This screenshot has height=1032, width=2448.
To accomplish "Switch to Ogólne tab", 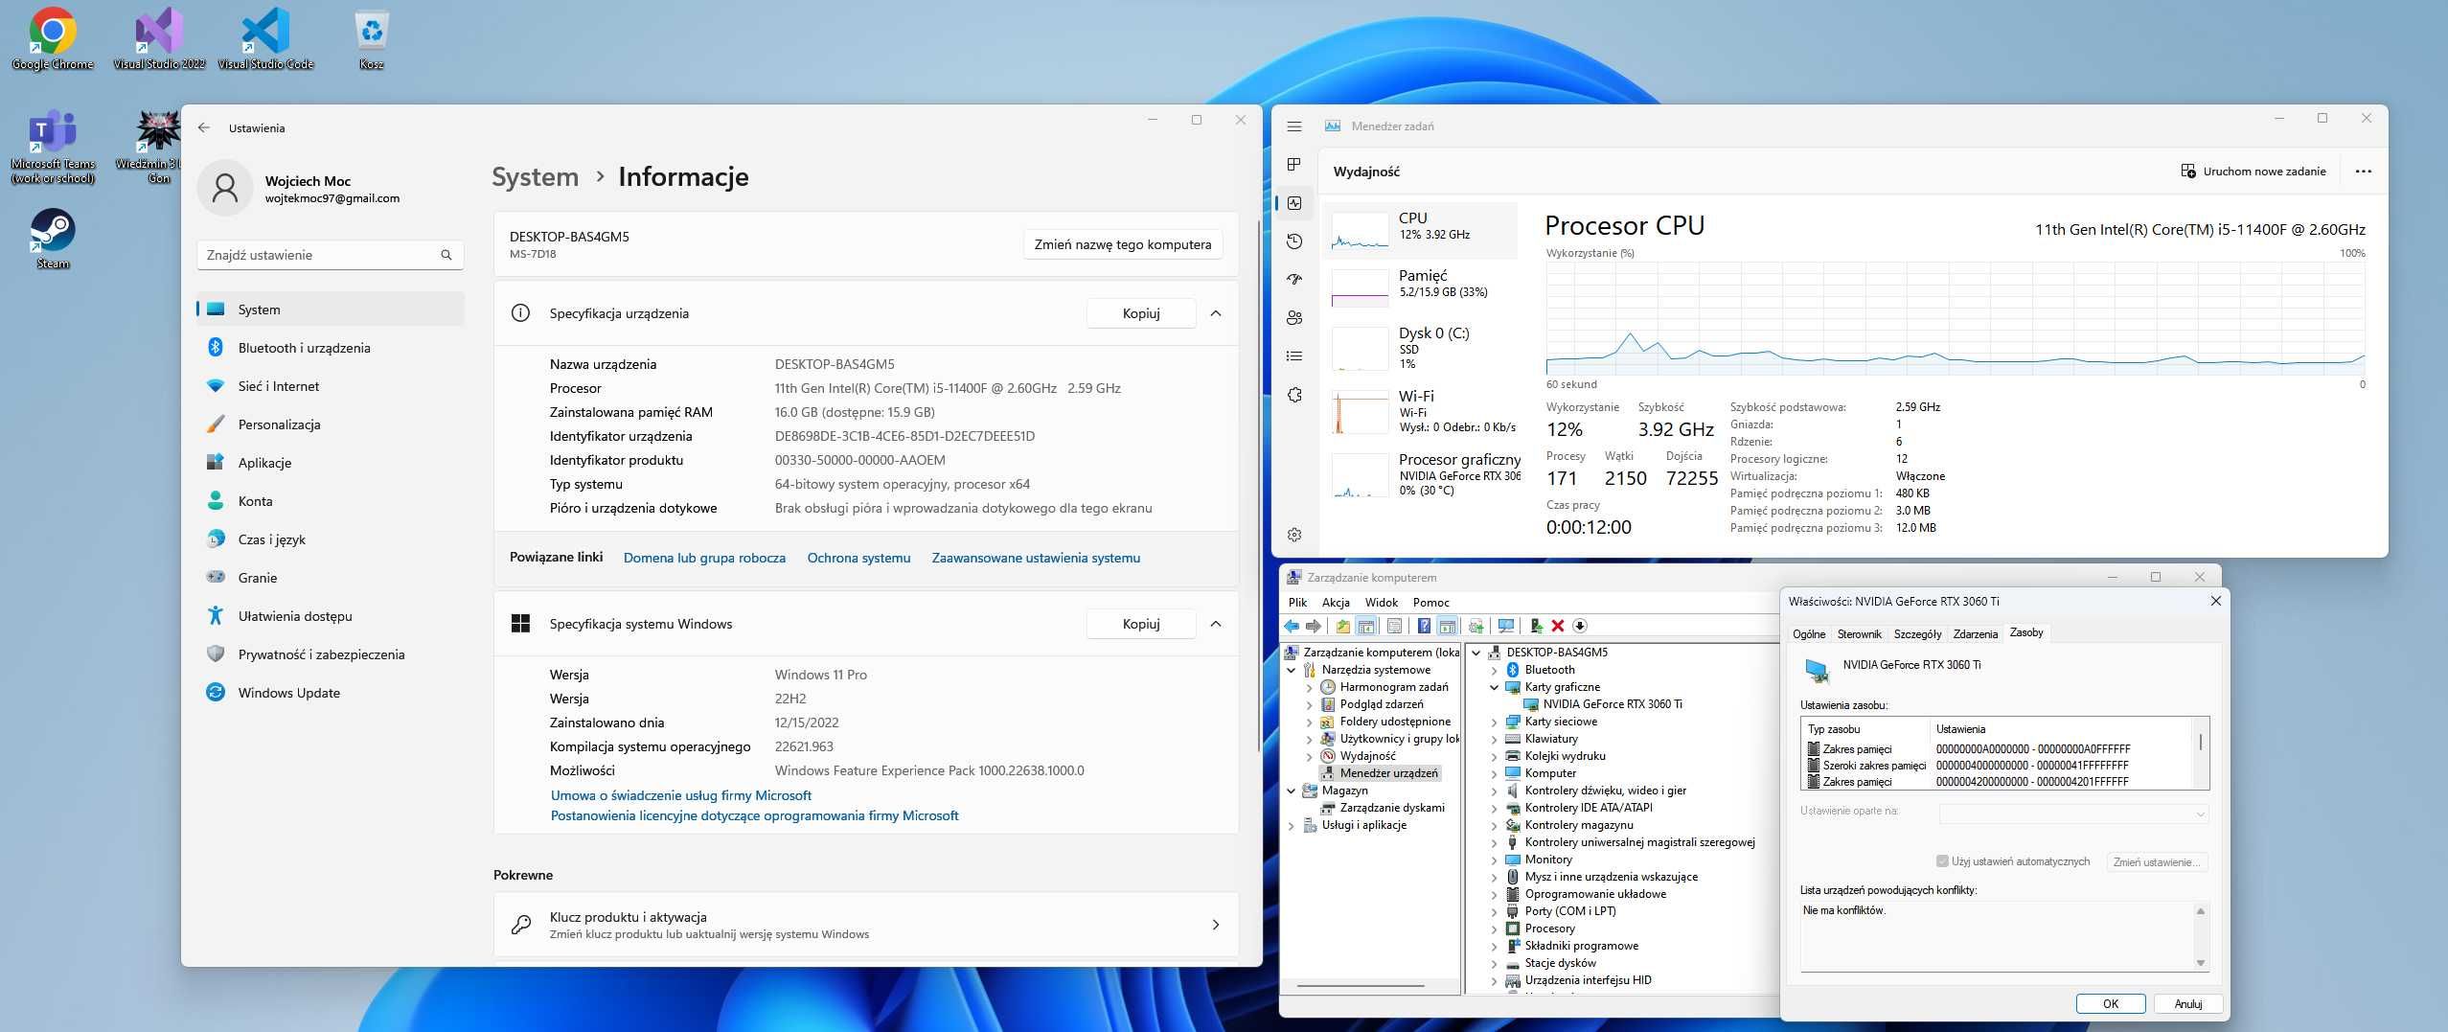I will tap(1809, 634).
